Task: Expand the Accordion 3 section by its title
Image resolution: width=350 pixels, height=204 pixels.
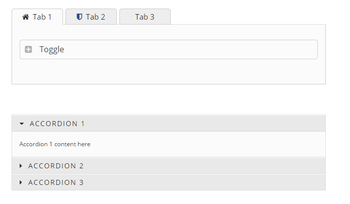Action: [56, 182]
